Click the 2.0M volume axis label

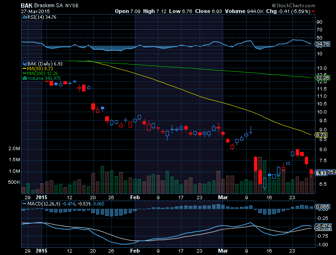point(14,149)
